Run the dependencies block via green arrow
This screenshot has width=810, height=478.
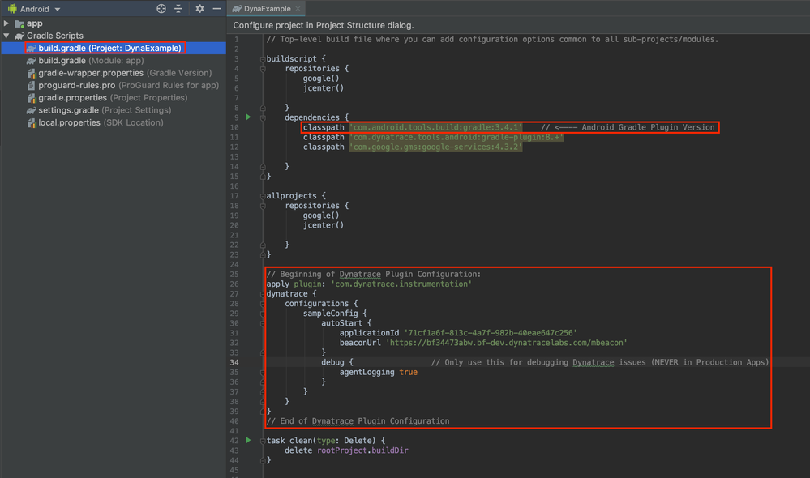click(x=249, y=117)
